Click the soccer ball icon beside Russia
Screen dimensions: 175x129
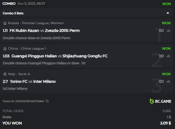5,23
